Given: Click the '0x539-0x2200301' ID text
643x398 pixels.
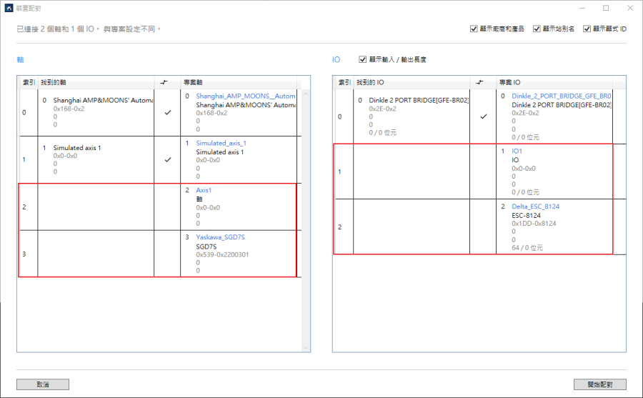Looking at the screenshot, I should 222,254.
